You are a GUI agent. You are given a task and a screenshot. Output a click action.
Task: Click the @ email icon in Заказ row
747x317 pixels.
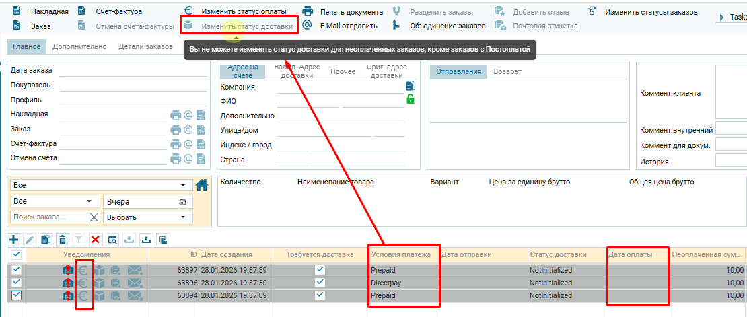(x=188, y=129)
